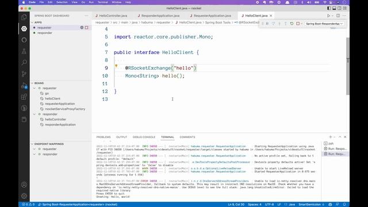
Task: Click the debug Step Out button
Action: (x=285, y=24)
